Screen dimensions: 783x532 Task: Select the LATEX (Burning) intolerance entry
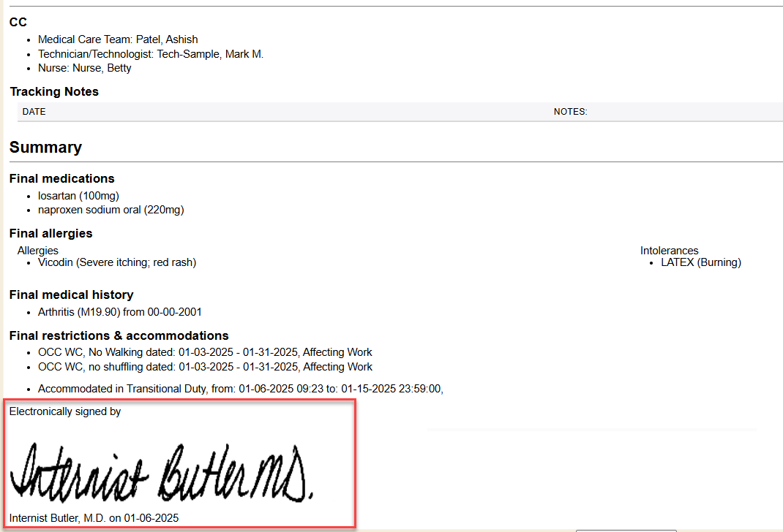(x=701, y=262)
